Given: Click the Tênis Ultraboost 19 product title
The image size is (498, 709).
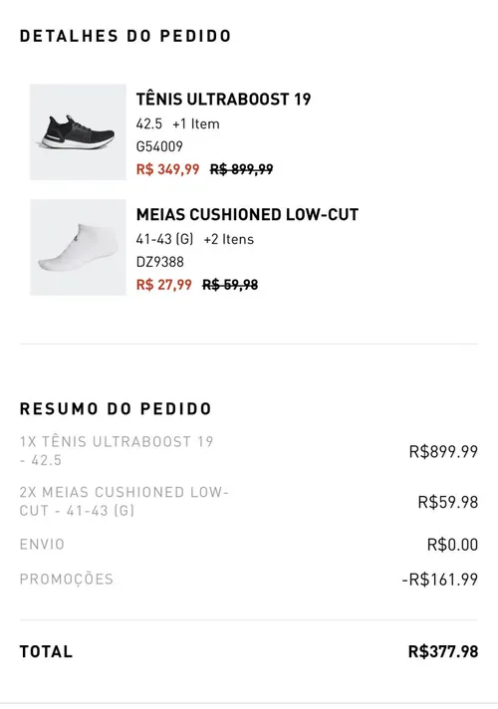Looking at the screenshot, I should click(223, 99).
